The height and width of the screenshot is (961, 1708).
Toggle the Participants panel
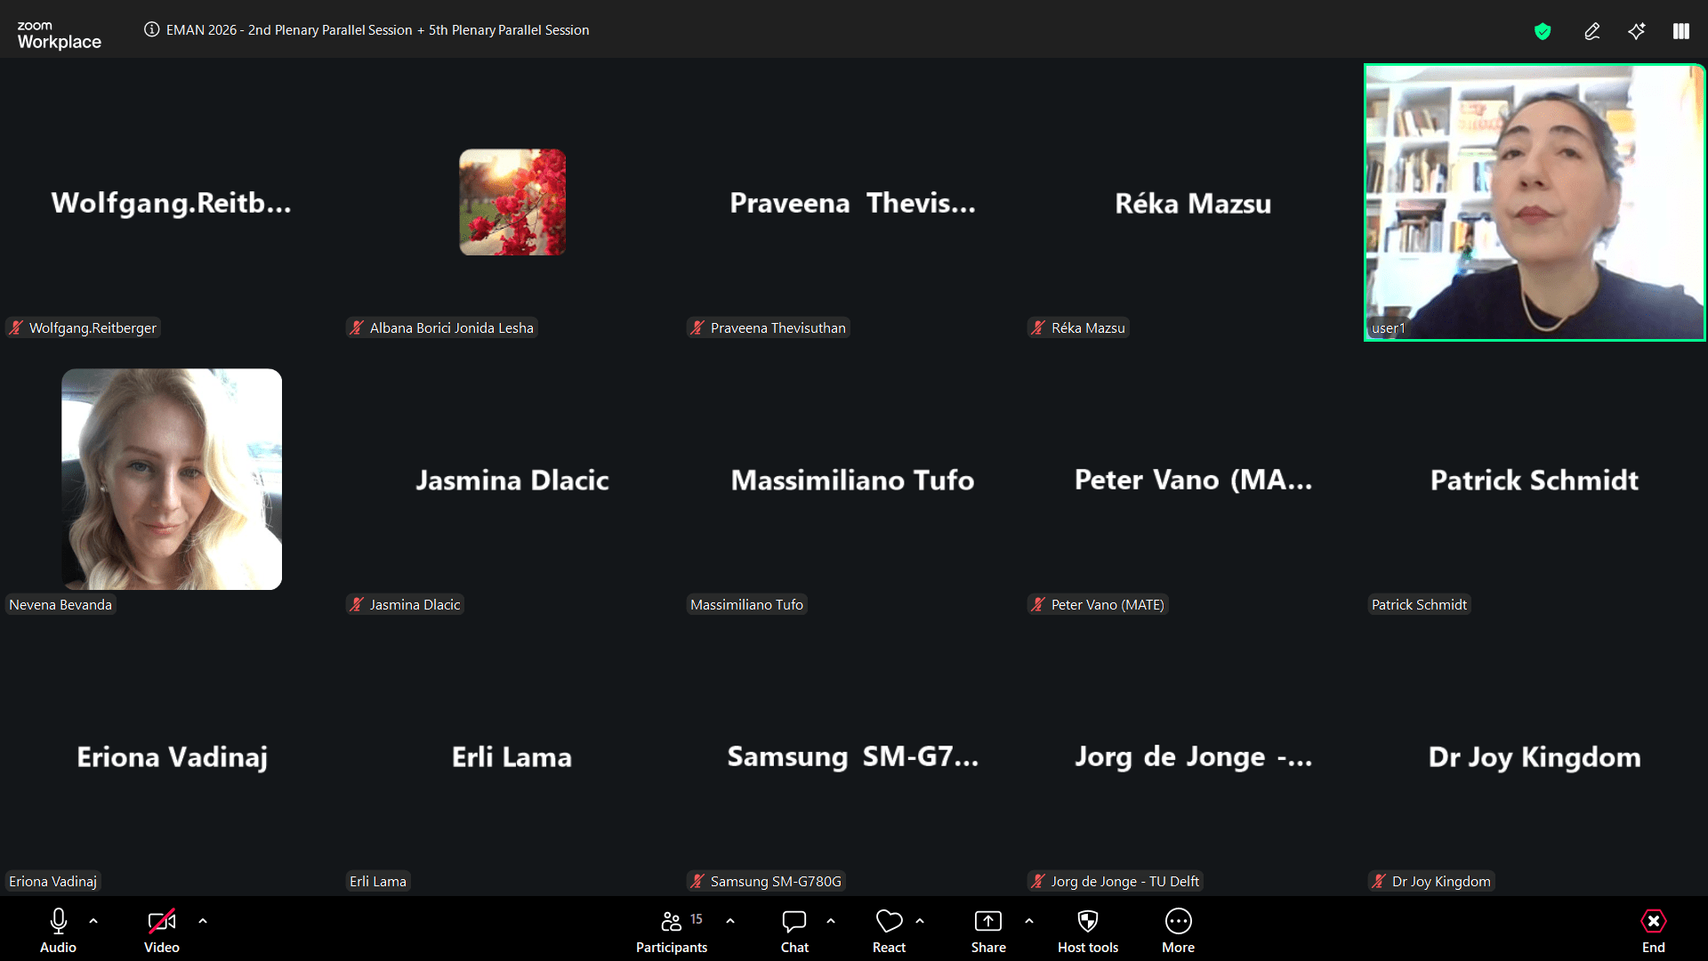point(672,930)
